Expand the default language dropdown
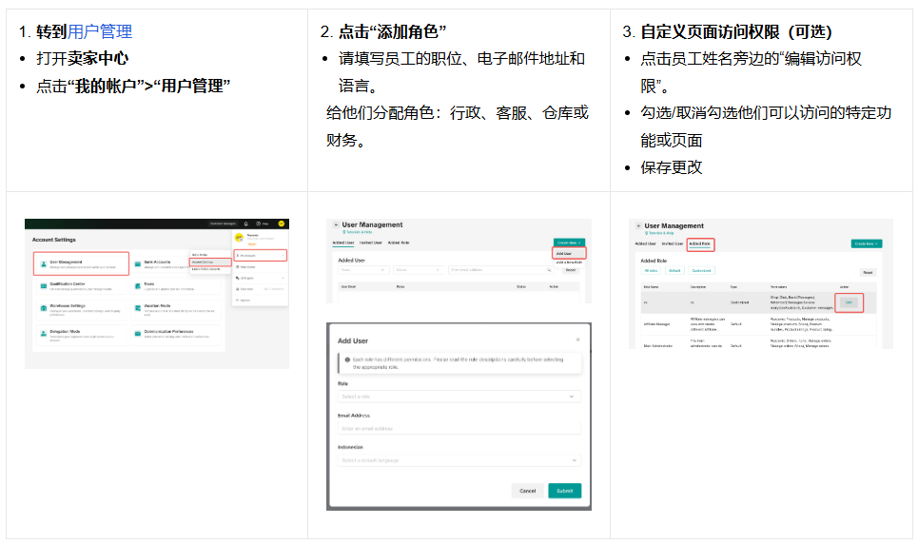Viewport: 918px width, 544px height. tap(459, 460)
